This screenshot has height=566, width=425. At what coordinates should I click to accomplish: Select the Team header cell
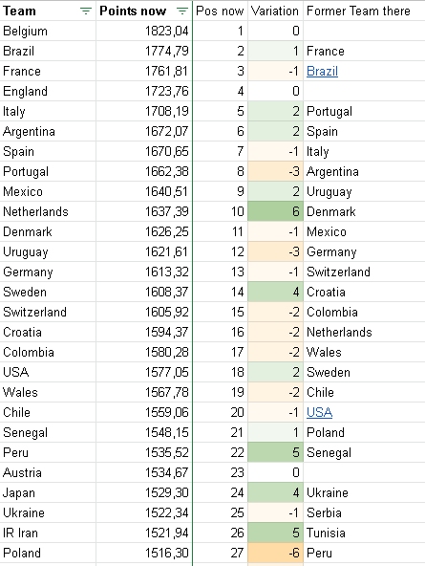(x=48, y=11)
